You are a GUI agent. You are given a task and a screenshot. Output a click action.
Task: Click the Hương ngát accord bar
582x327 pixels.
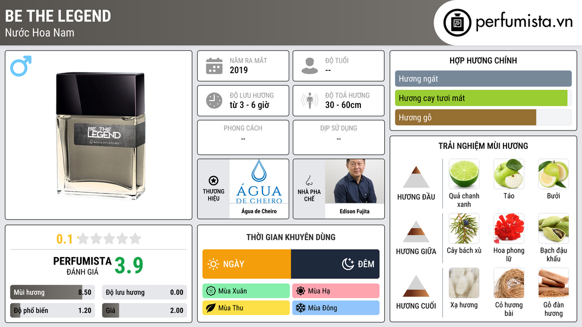click(483, 78)
